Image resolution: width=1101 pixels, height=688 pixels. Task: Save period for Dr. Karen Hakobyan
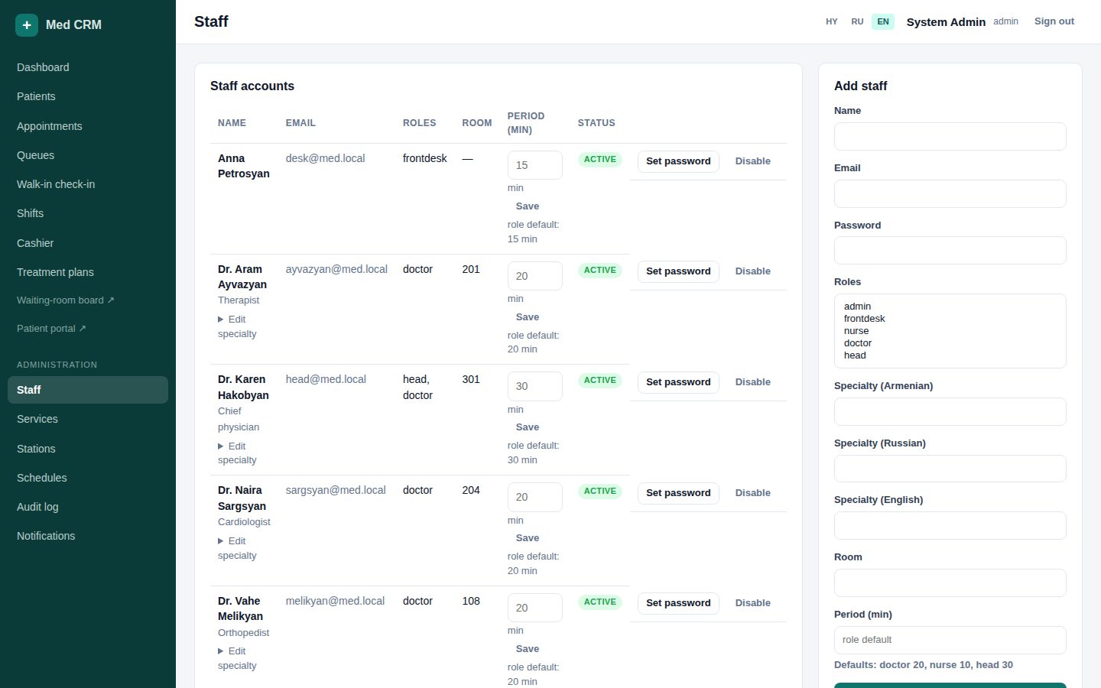click(x=528, y=427)
